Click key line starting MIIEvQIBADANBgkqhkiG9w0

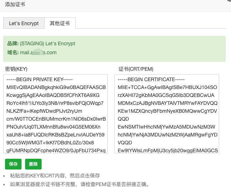coord(56,87)
